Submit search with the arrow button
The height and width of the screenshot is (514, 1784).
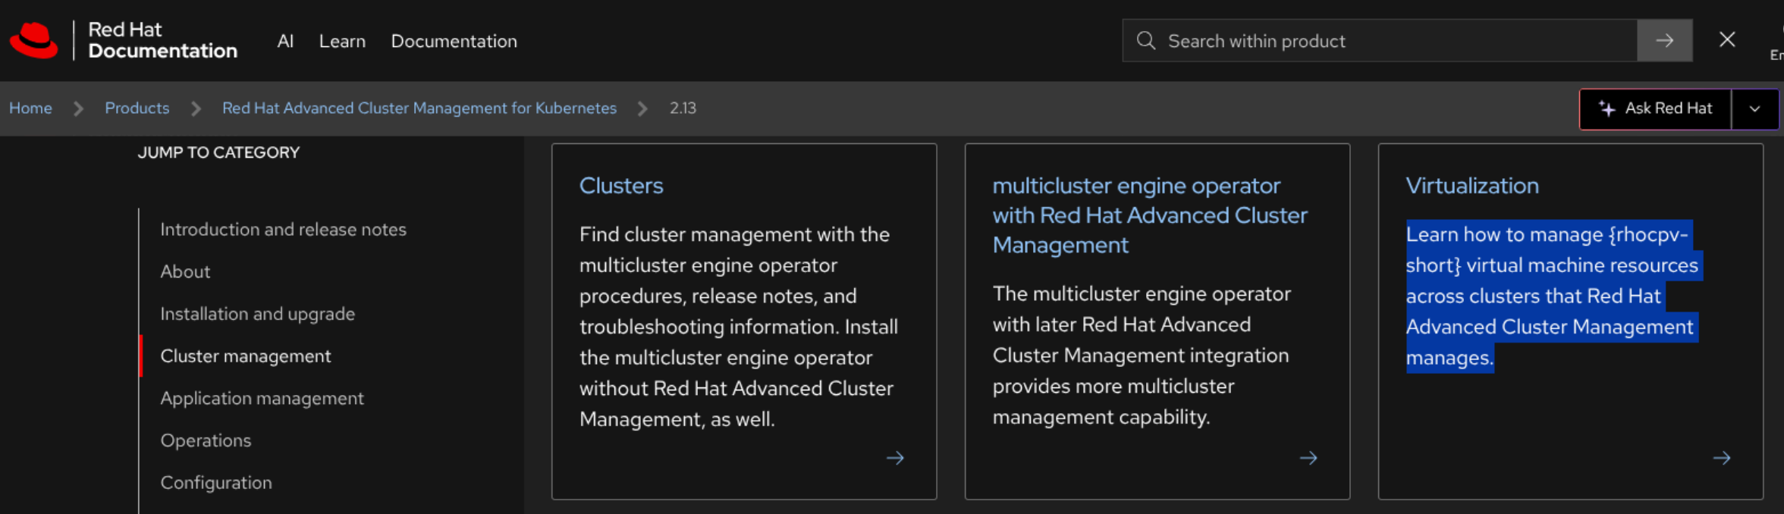coord(1664,41)
